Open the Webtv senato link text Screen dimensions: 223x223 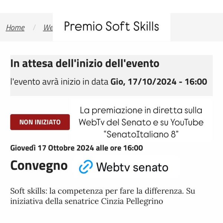pyautogui.click(x=132, y=167)
